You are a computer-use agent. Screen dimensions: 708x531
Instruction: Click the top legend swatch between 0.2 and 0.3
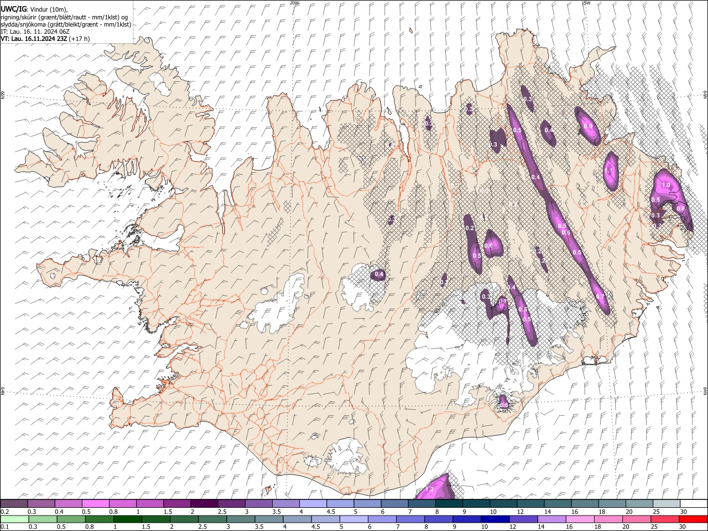click(14, 504)
